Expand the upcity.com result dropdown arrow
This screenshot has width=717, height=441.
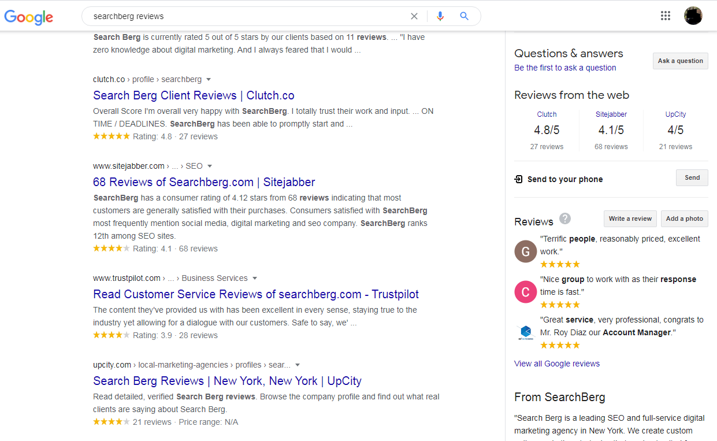pyautogui.click(x=298, y=365)
